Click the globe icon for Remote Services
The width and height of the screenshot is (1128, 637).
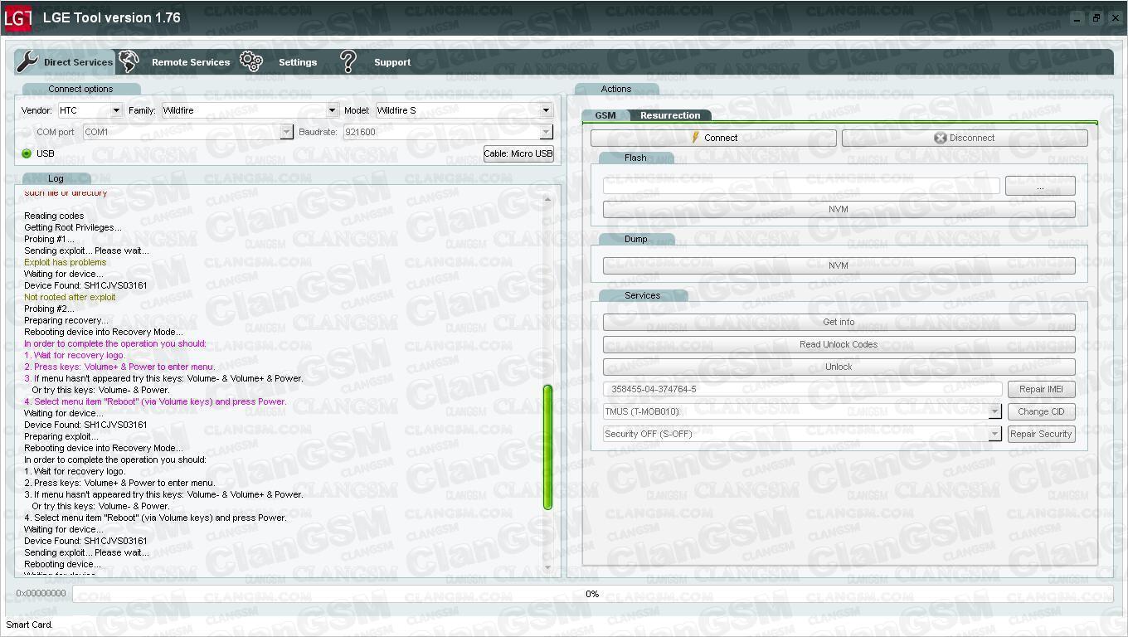pos(129,61)
